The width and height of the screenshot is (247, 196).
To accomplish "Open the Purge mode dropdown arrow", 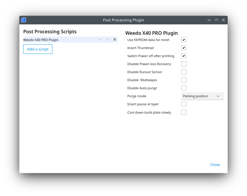I will click(218, 96).
